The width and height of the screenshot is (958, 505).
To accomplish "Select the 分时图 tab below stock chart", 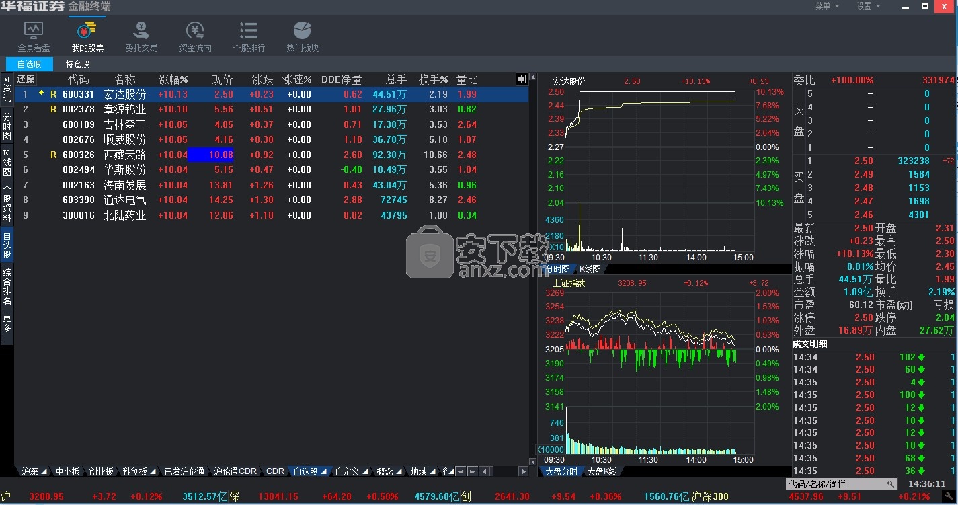I will pos(557,269).
